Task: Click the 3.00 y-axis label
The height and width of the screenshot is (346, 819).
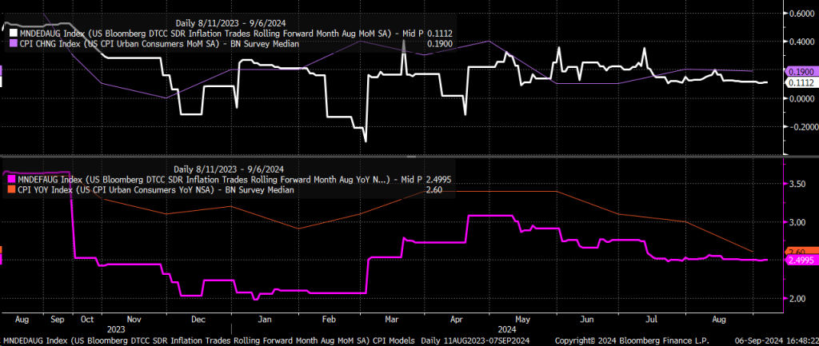Action: [799, 222]
